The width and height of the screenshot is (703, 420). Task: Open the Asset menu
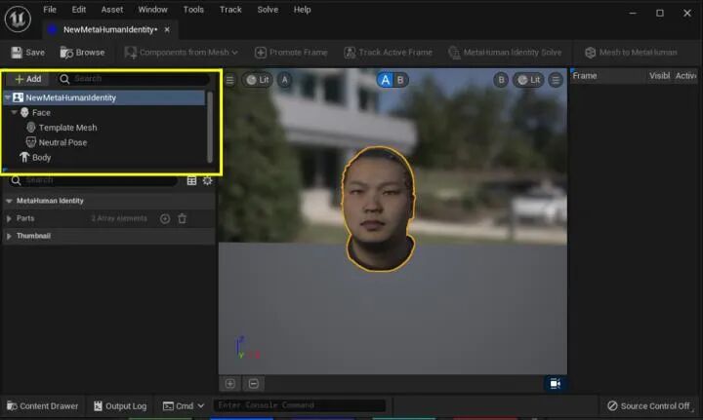111,10
